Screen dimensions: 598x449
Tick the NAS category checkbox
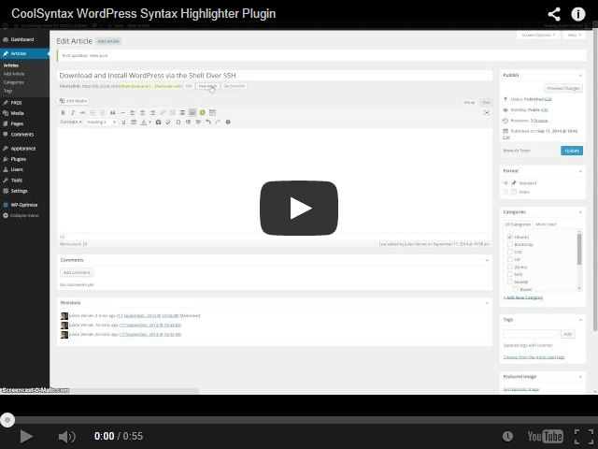pos(510,274)
